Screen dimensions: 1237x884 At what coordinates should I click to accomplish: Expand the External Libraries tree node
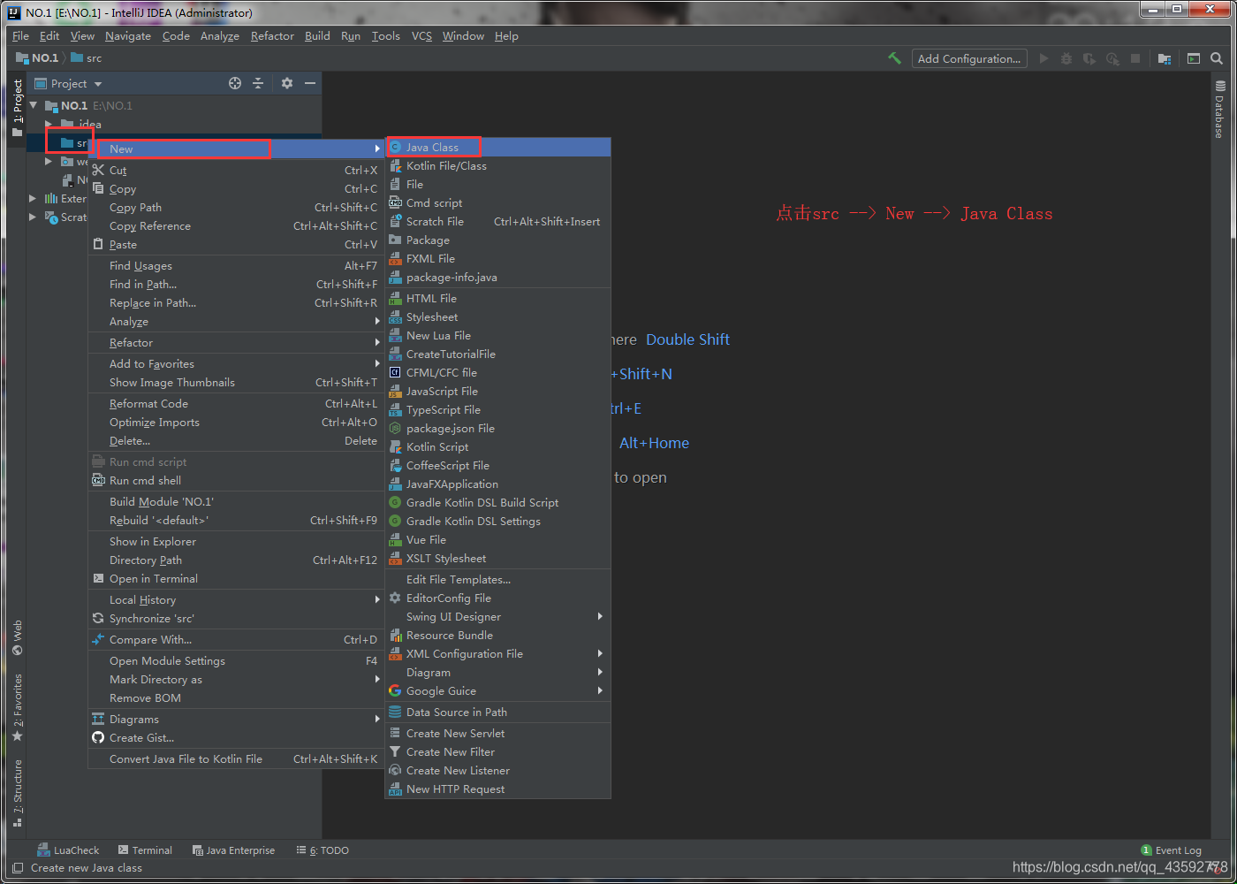34,199
